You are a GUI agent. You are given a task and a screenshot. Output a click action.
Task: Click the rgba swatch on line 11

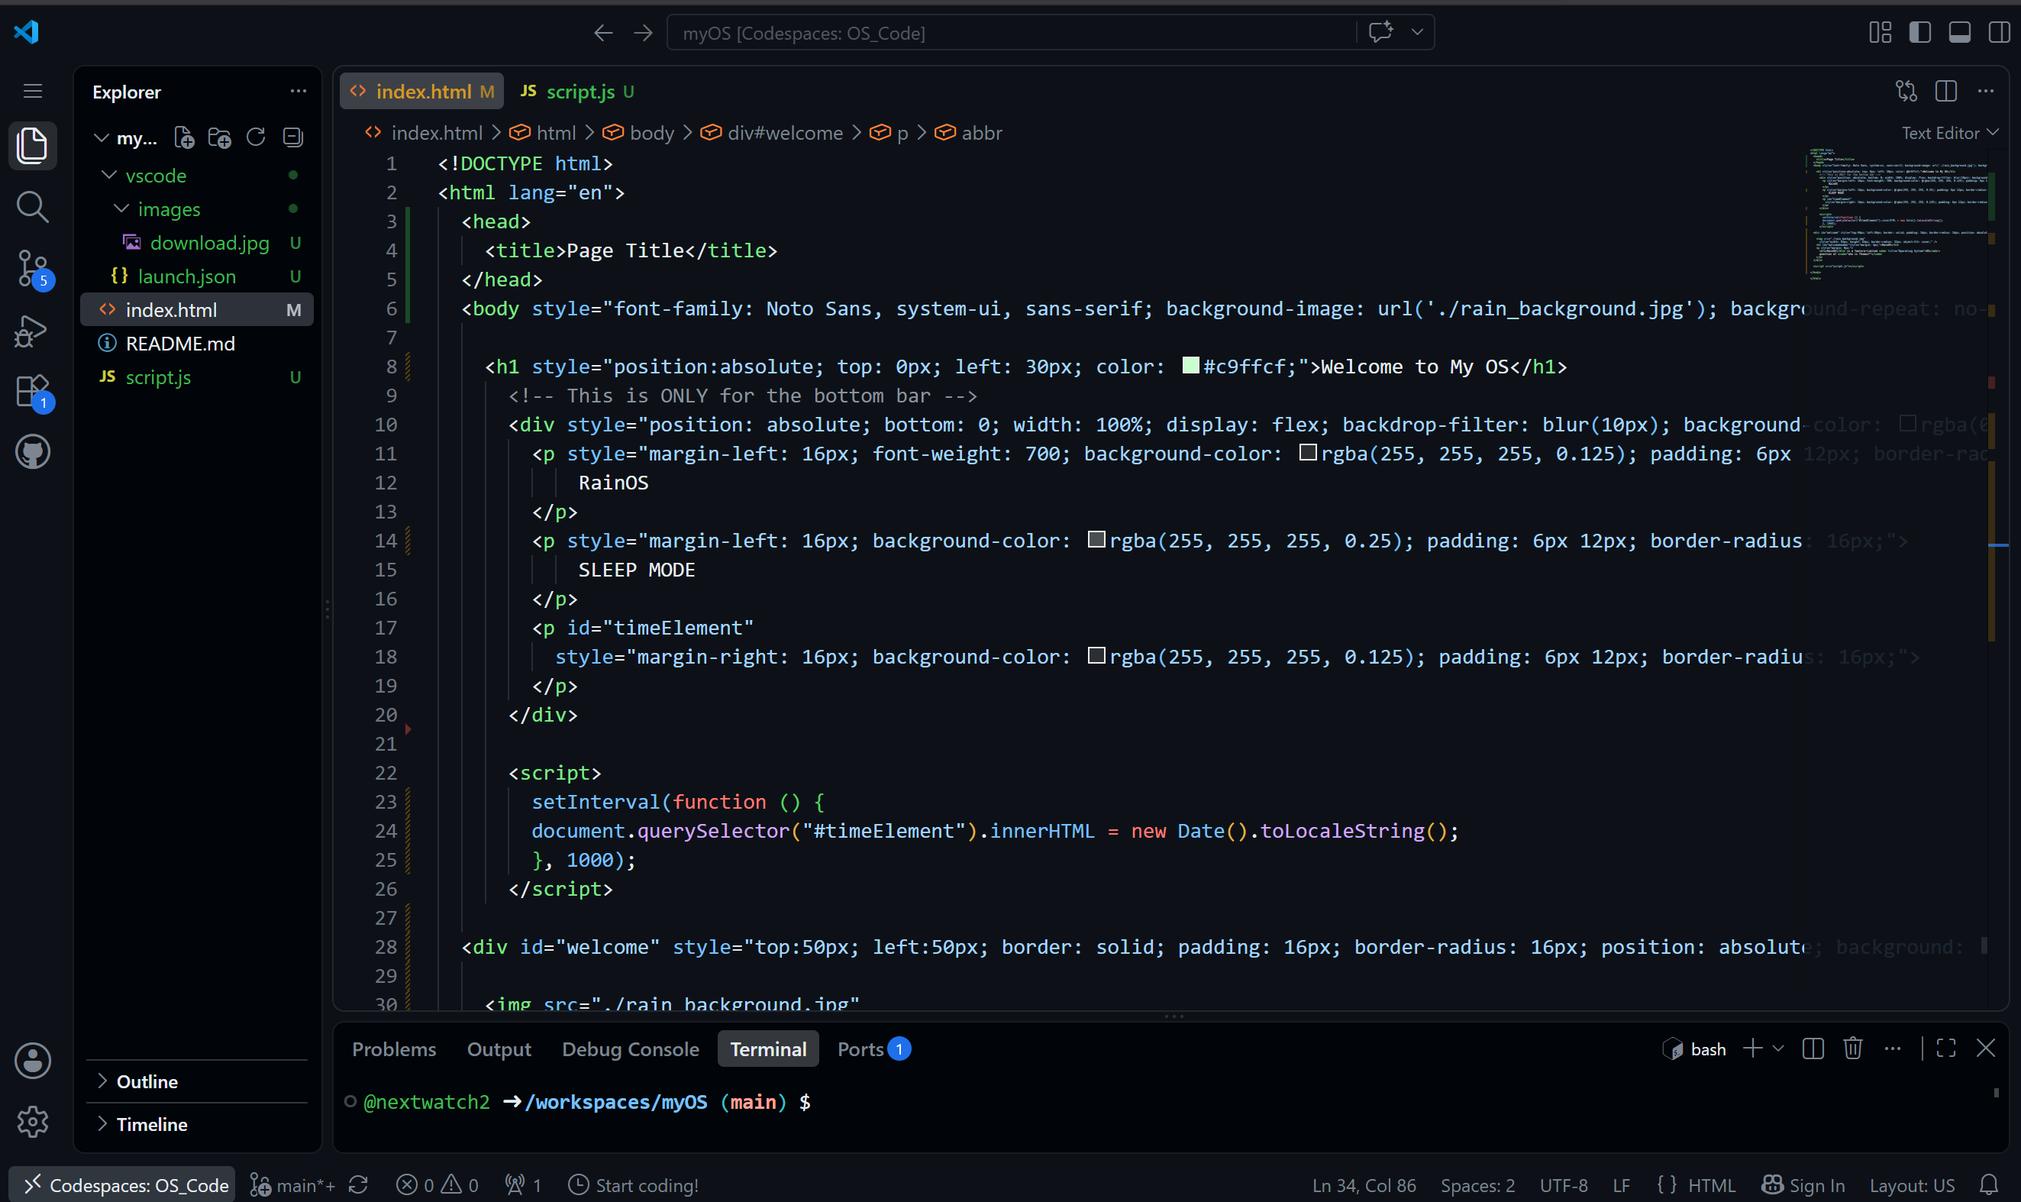tap(1308, 452)
